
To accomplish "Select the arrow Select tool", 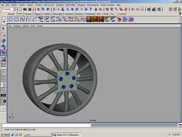I will [3, 29].
